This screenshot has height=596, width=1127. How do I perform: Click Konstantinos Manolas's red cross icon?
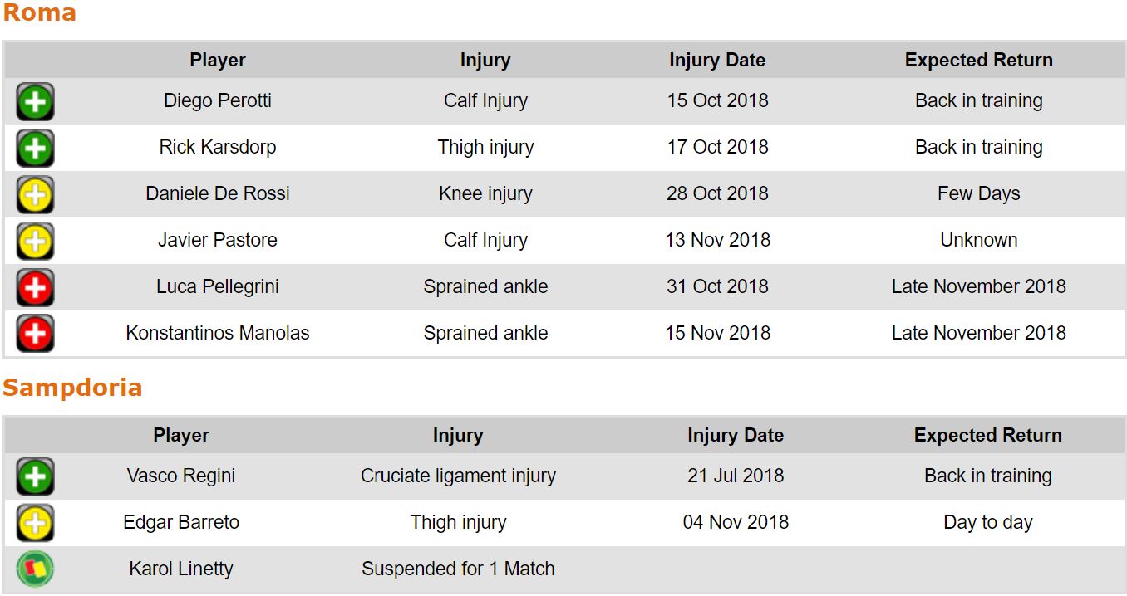point(35,335)
